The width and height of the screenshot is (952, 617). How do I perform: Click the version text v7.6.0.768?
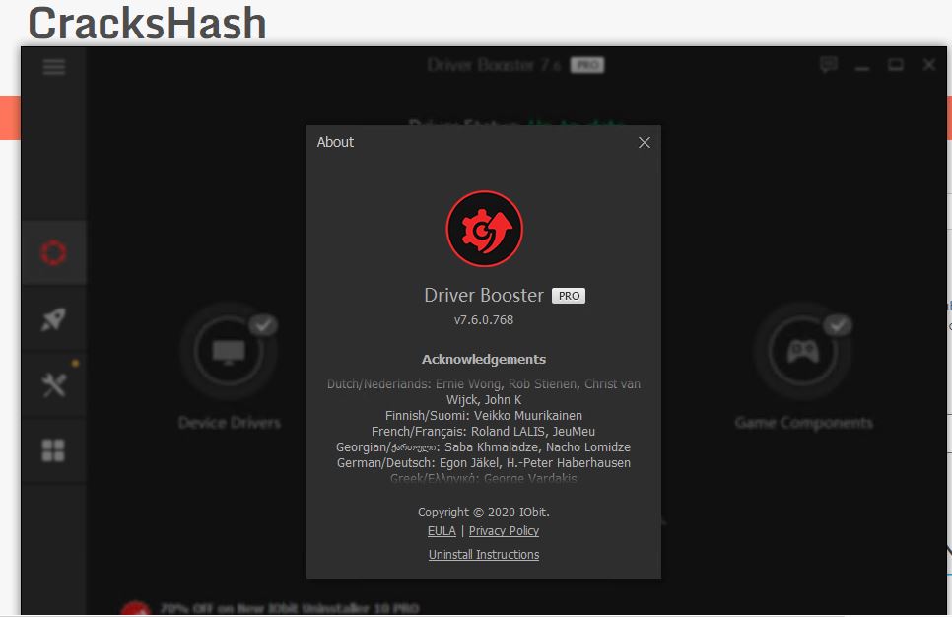tap(484, 320)
